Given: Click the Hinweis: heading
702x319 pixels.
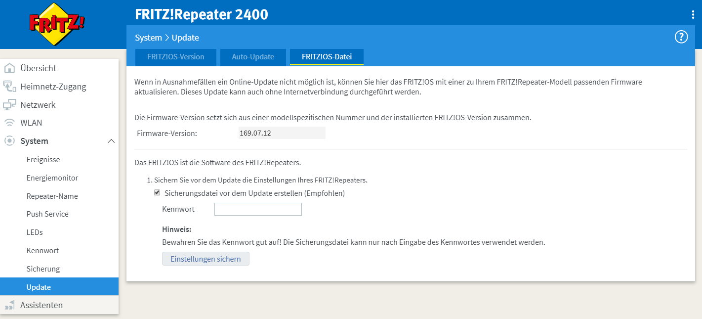Looking at the screenshot, I should coord(176,229).
